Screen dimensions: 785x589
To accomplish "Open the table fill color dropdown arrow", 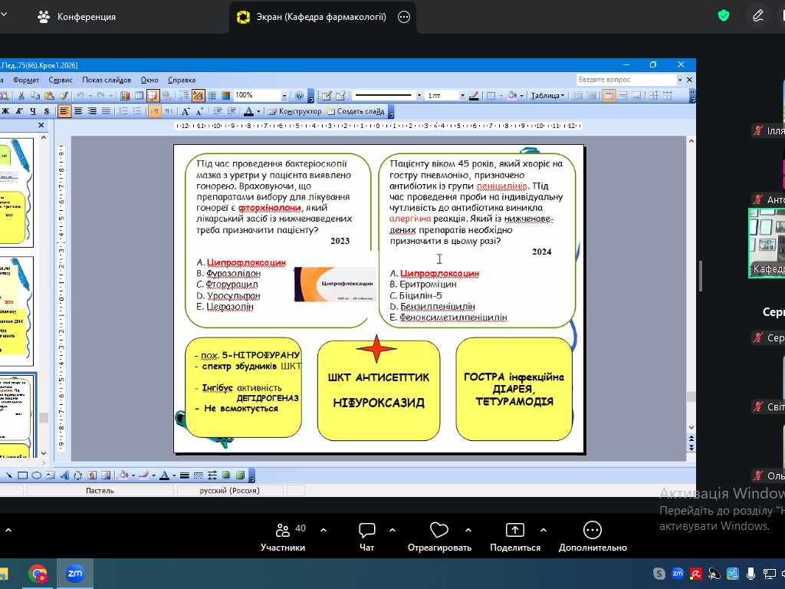I will point(521,96).
